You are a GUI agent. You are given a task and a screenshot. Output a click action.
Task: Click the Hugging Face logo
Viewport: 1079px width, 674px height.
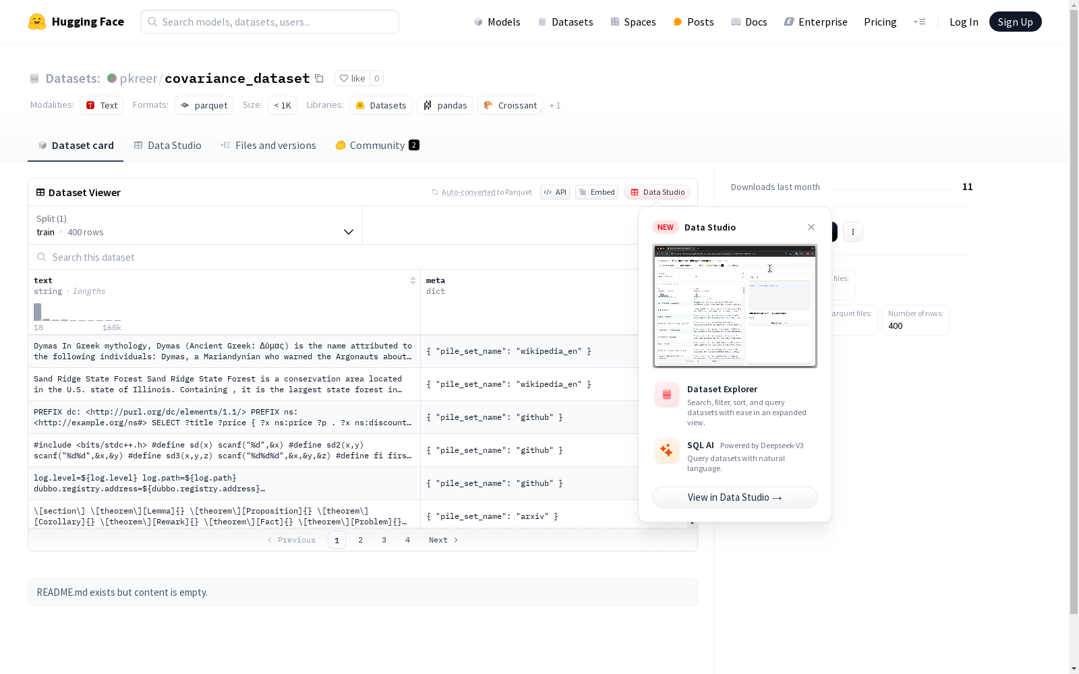[76, 22]
